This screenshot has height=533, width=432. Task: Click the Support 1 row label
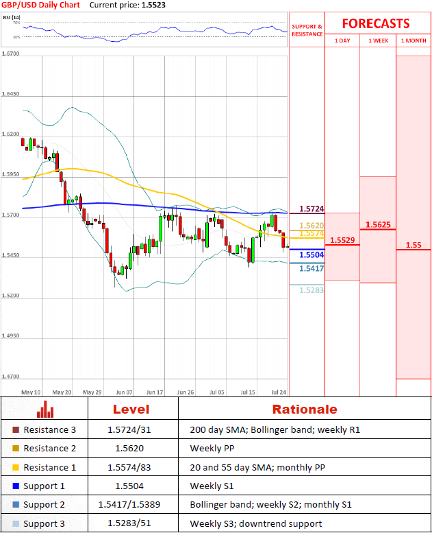point(44,486)
